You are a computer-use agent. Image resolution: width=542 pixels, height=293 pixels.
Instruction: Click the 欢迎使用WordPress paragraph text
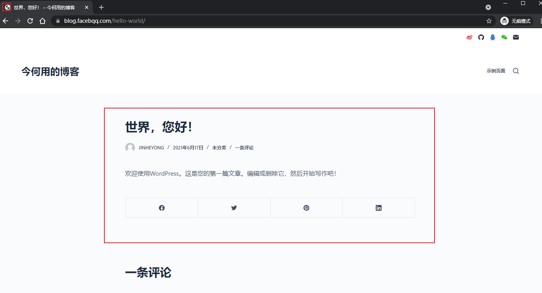pyautogui.click(x=231, y=174)
